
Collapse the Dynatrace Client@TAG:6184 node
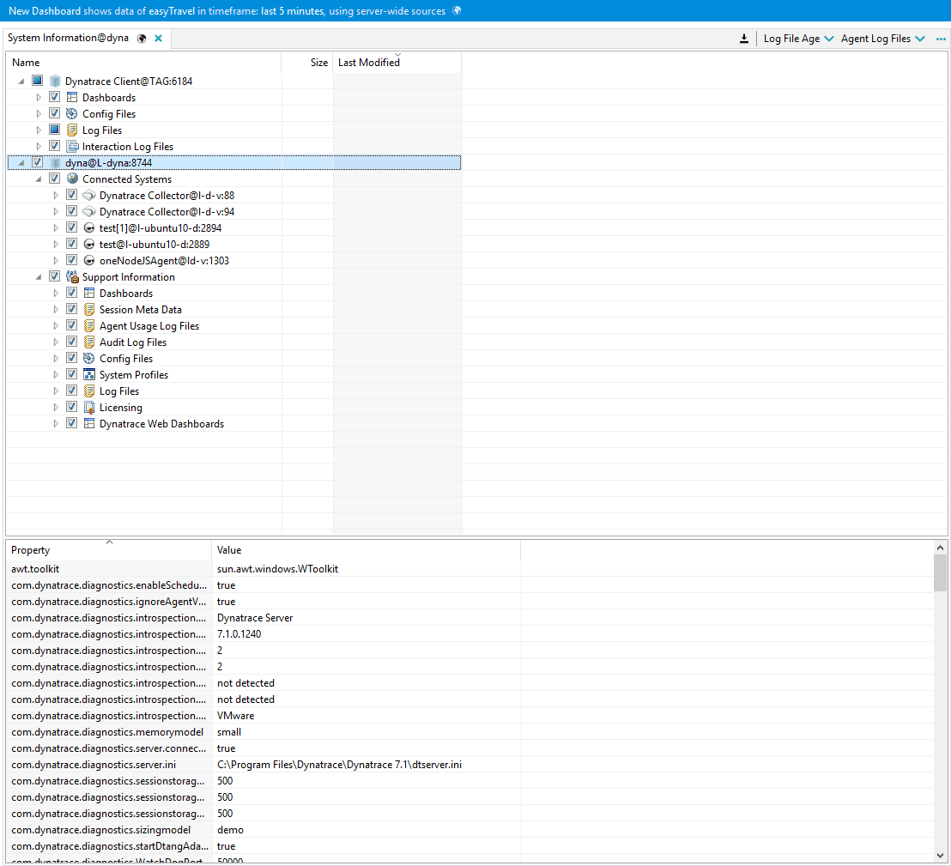point(21,82)
